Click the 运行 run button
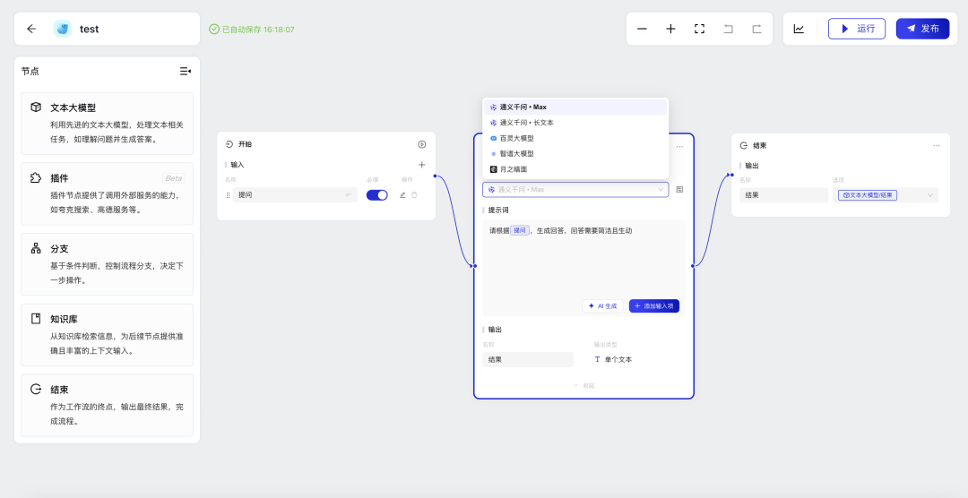 [x=857, y=29]
